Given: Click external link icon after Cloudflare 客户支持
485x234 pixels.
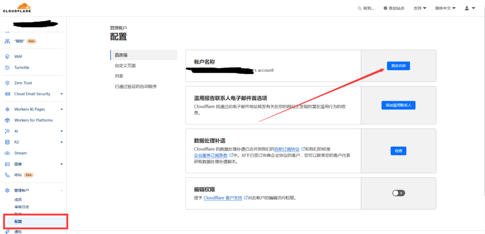Looking at the screenshot, I should (x=246, y=198).
